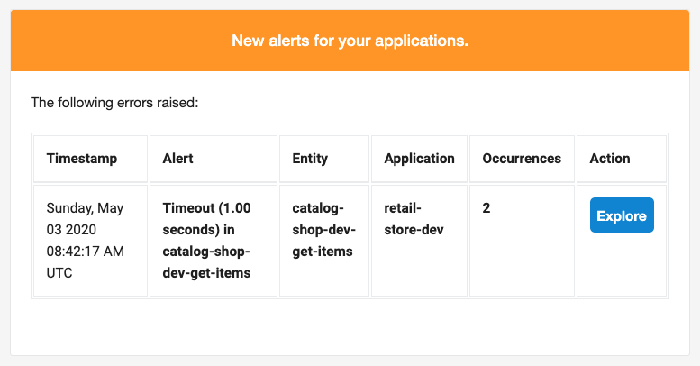Click the 'store-dev' line in Application cell

(x=414, y=230)
